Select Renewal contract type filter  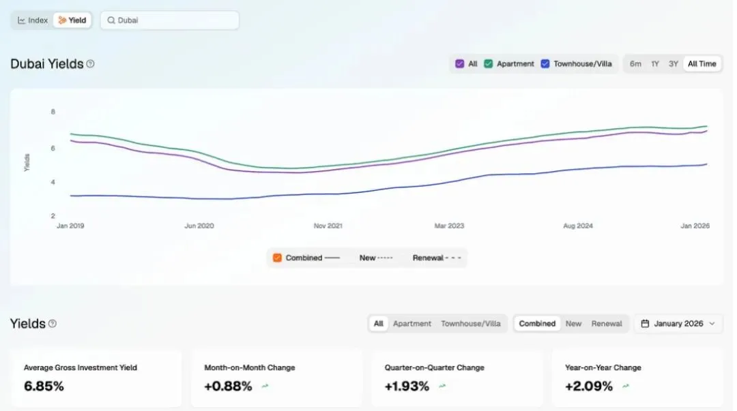click(x=607, y=324)
